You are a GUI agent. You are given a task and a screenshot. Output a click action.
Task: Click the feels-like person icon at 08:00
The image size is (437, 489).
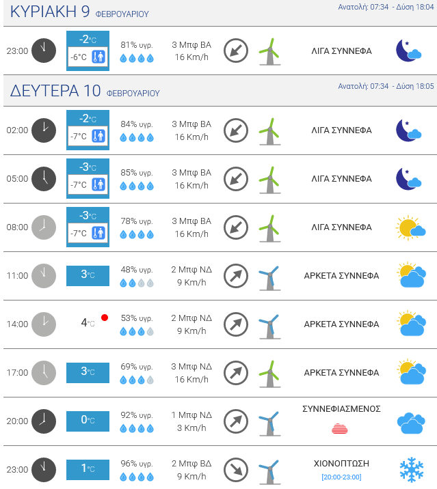point(99,233)
